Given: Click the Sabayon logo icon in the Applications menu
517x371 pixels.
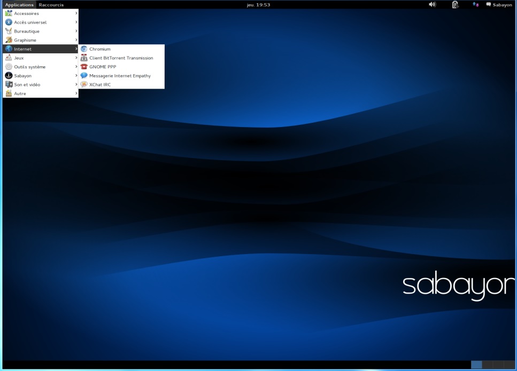Looking at the screenshot, I should tap(9, 75).
